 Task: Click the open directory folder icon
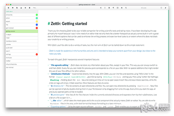tap(8, 8)
